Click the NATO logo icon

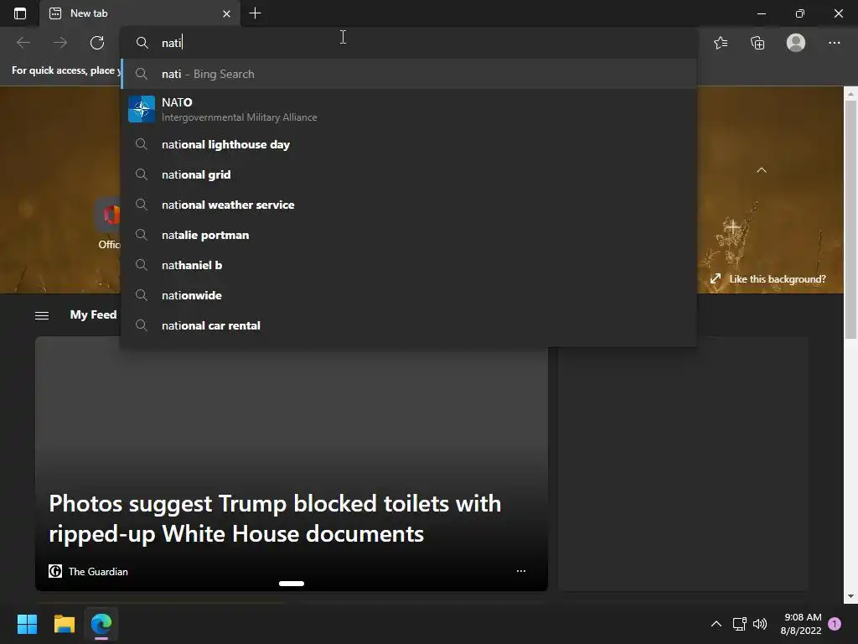[141, 109]
